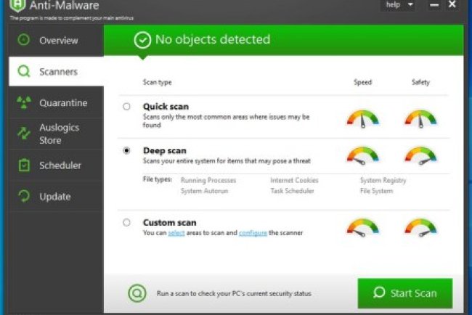Image resolution: width=472 pixels, height=315 pixels.
Task: Select the Deep scan radio button
Action: pos(126,150)
